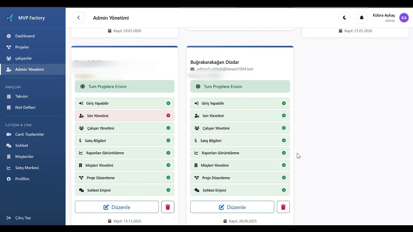Viewport: 413px width, 232px height.
Task: Open notifications bell icon
Action: (362, 18)
